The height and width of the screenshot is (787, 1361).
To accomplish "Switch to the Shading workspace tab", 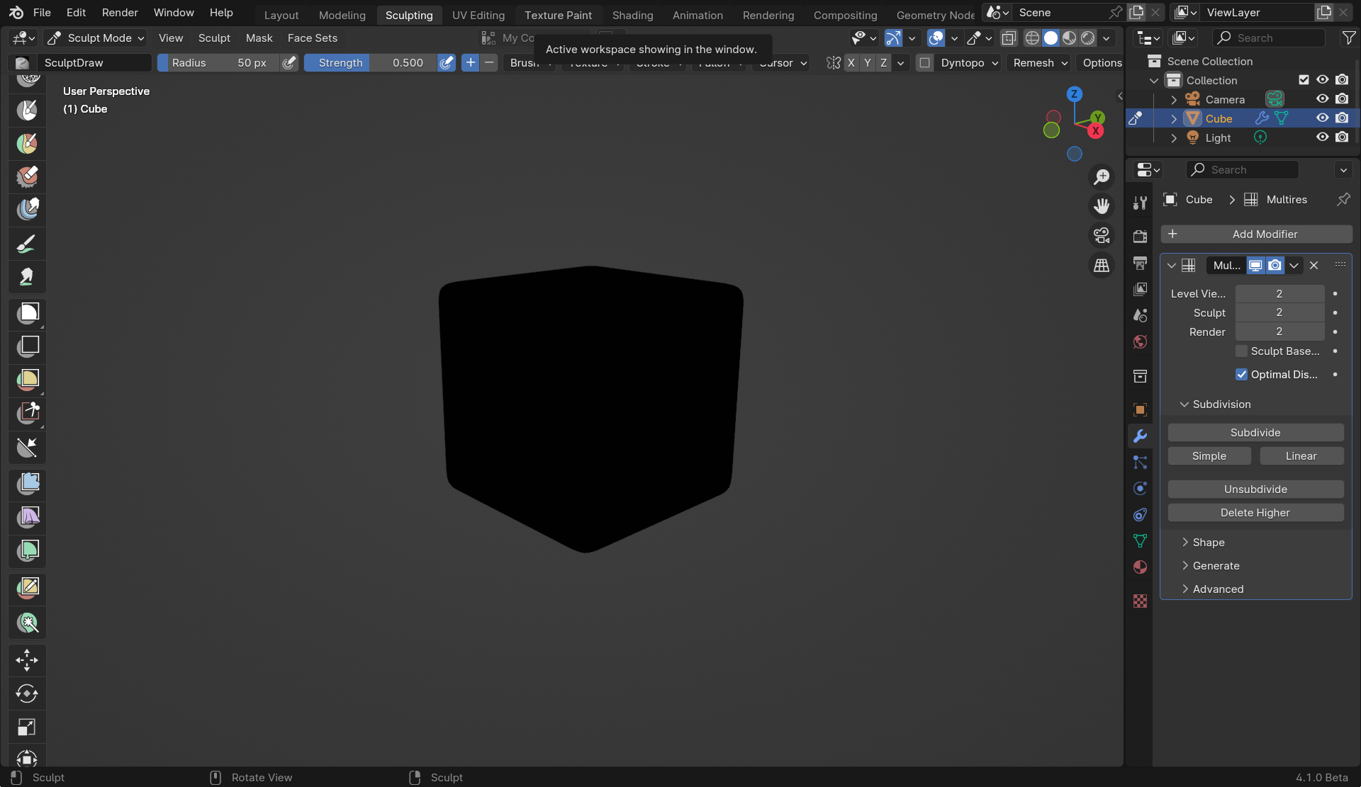I will point(632,15).
